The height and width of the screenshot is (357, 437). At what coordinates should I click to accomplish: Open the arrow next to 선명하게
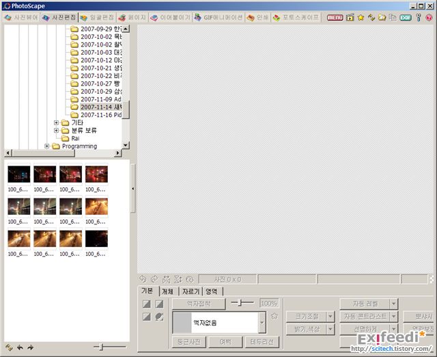(x=394, y=329)
